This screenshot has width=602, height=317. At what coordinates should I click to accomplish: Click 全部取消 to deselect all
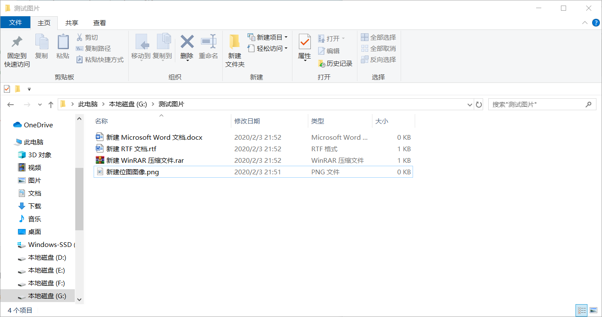pos(379,49)
